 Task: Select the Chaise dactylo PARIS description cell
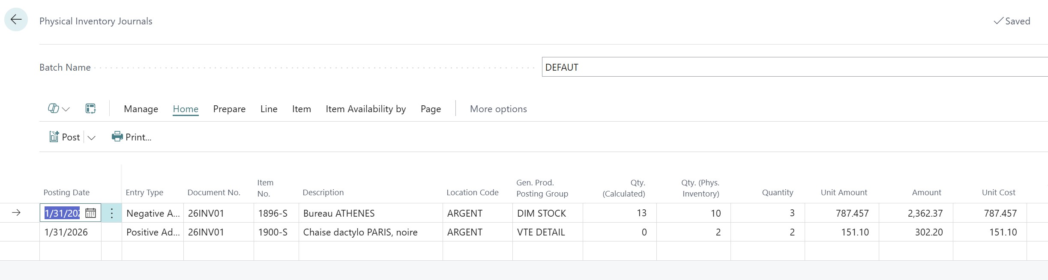click(370, 232)
